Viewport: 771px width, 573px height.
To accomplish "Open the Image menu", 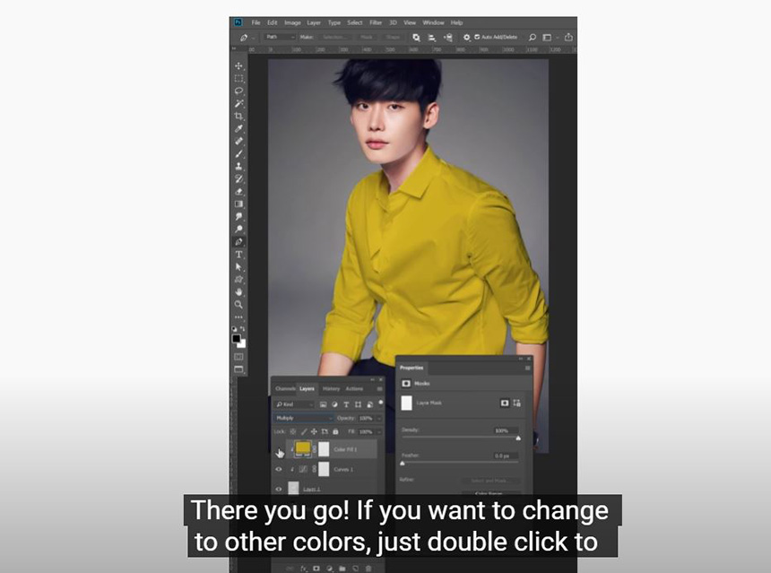I will coord(292,22).
